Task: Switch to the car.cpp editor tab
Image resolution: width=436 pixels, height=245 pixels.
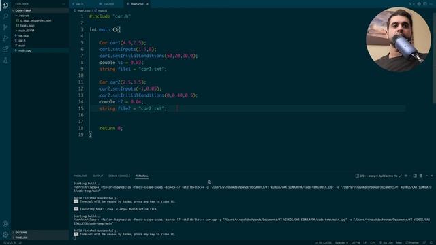Action: click(x=109, y=4)
